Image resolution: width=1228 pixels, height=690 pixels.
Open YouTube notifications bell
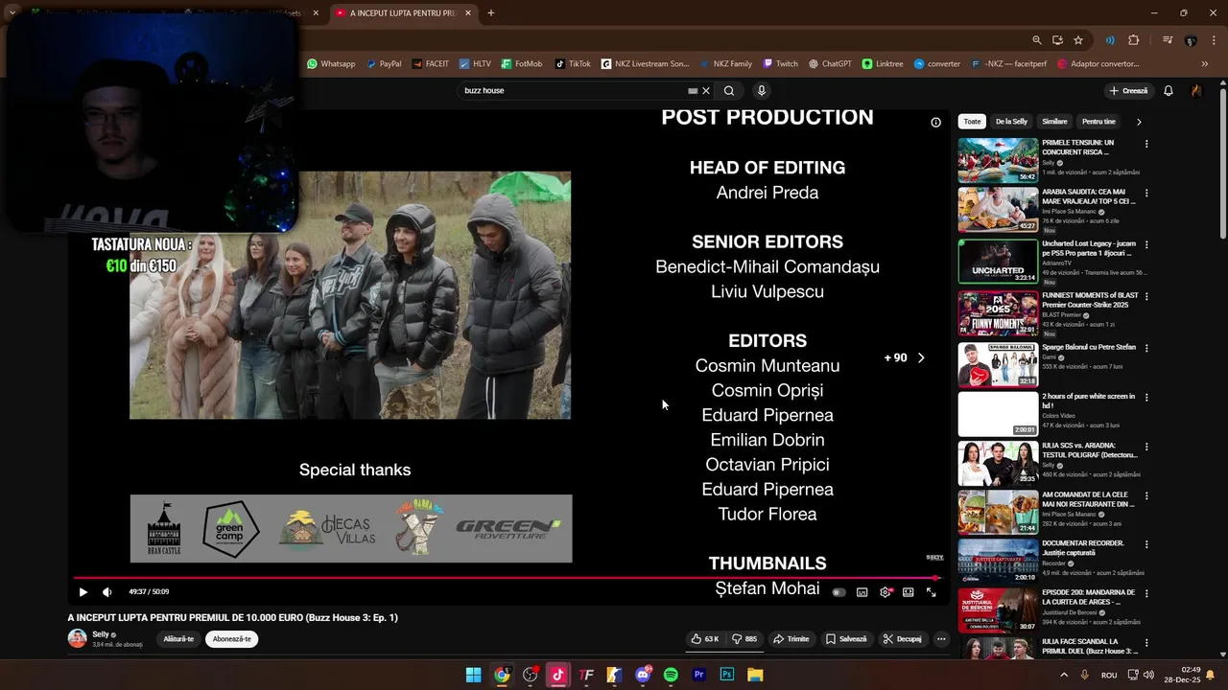1169,91
